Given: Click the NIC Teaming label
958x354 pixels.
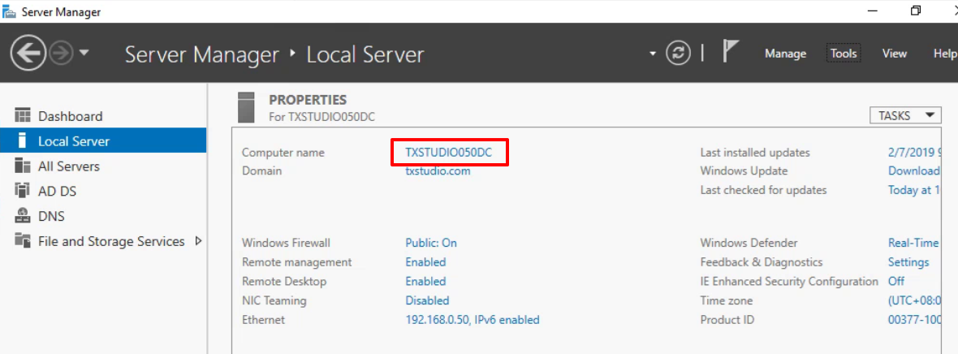Looking at the screenshot, I should coord(274,300).
